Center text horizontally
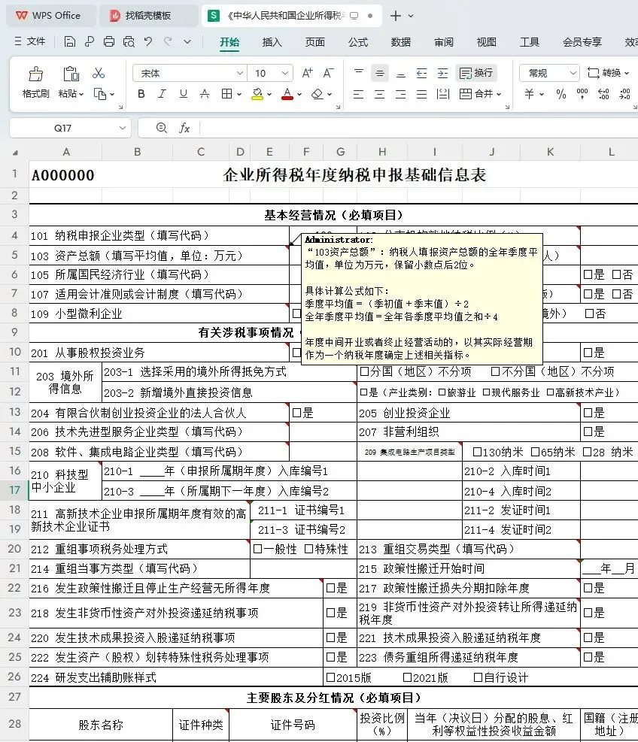 [x=380, y=94]
